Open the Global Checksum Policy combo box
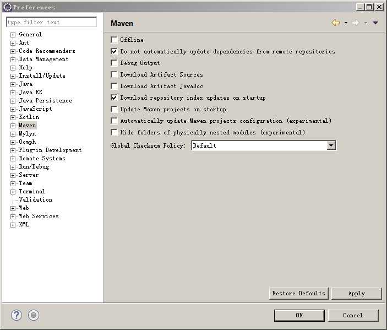The image size is (387, 330). [x=263, y=145]
